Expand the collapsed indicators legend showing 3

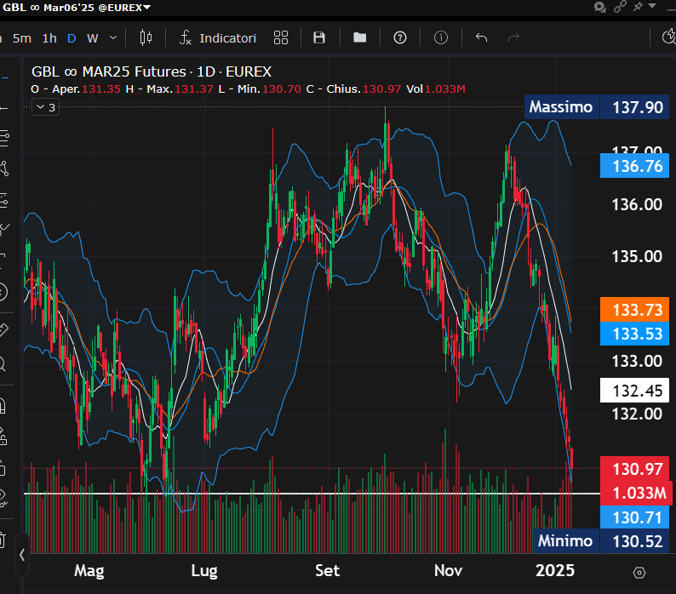pos(45,107)
